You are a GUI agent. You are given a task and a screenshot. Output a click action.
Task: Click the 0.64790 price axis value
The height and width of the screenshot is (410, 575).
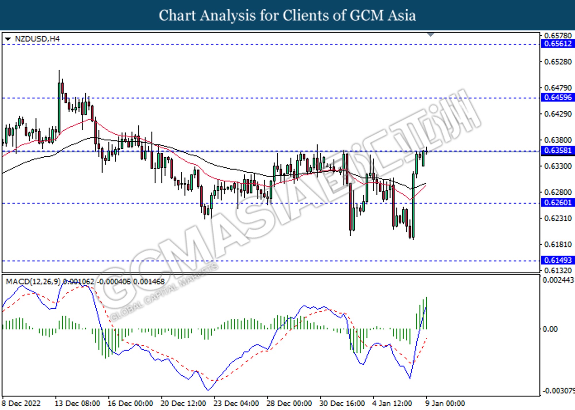pos(558,88)
